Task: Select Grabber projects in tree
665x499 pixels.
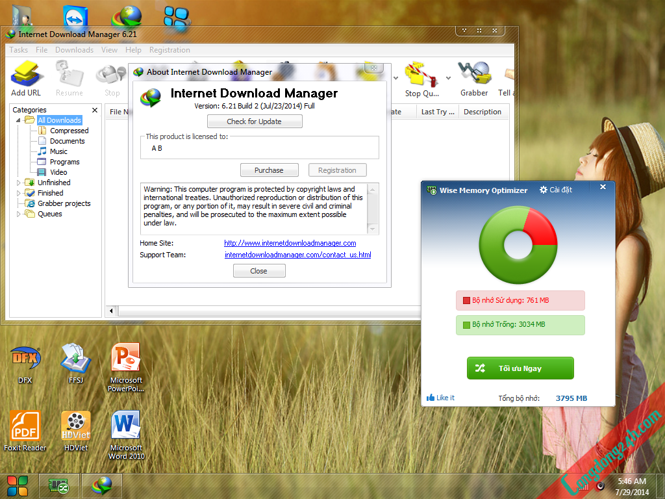Action: pos(64,203)
